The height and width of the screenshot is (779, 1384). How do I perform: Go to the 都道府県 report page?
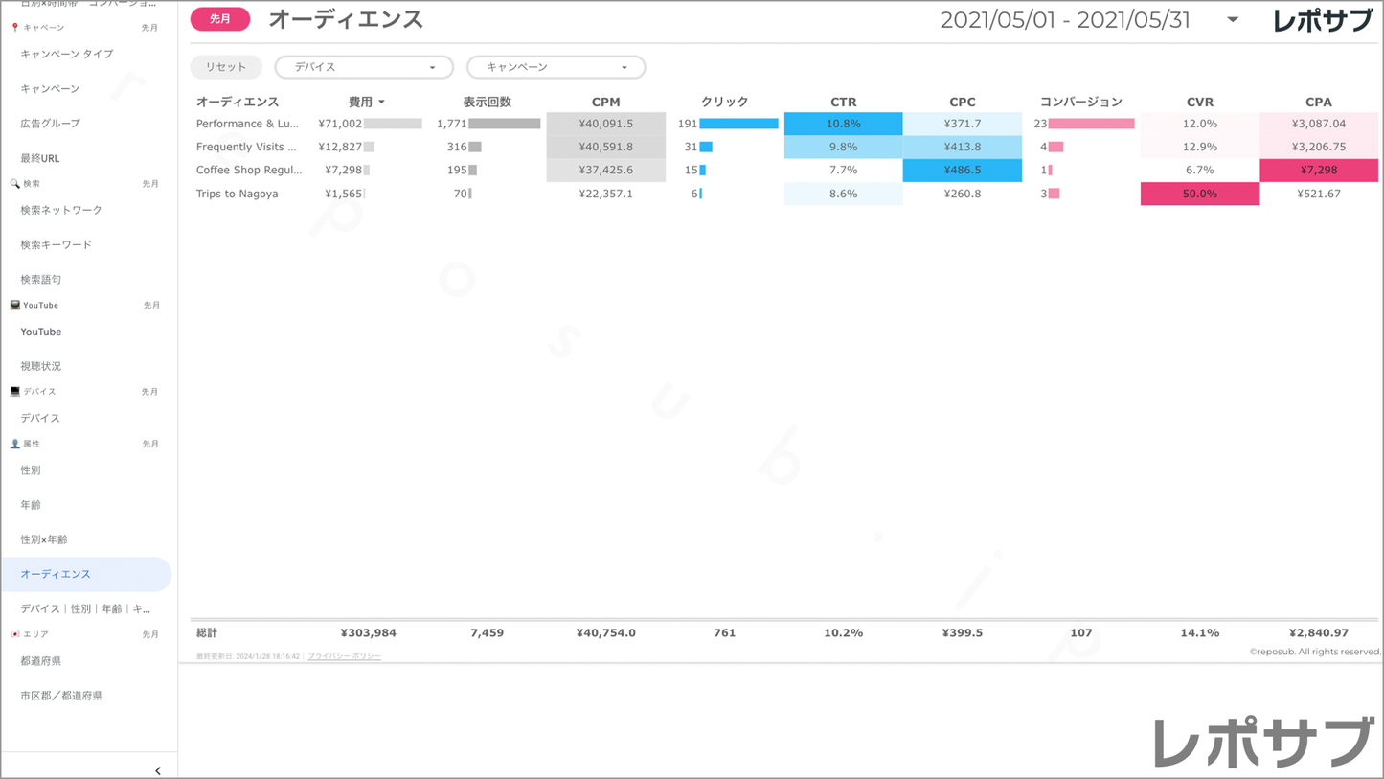(41, 661)
